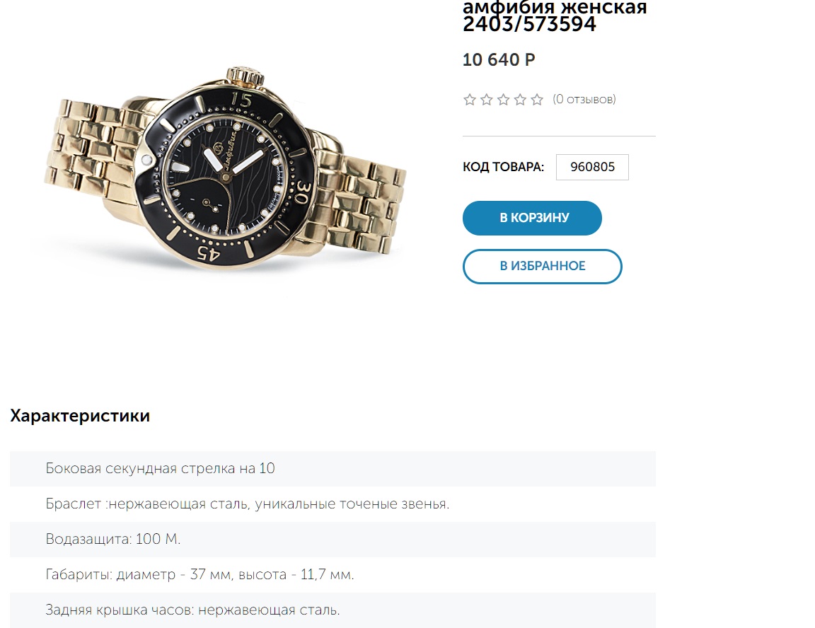The height and width of the screenshot is (628, 815).
Task: Click the third rating star
Action: [503, 100]
